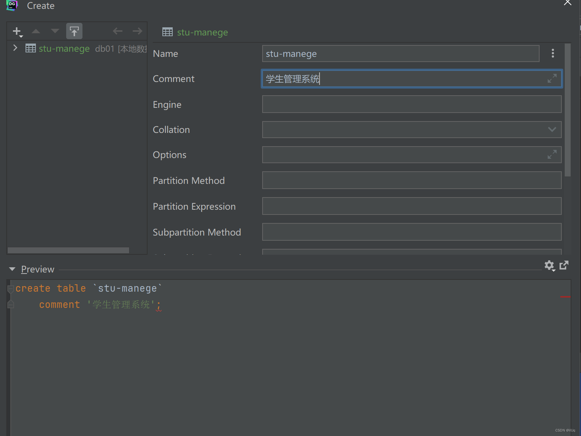Image resolution: width=581 pixels, height=436 pixels.
Task: Open the Collation dropdown
Action: tap(552, 130)
